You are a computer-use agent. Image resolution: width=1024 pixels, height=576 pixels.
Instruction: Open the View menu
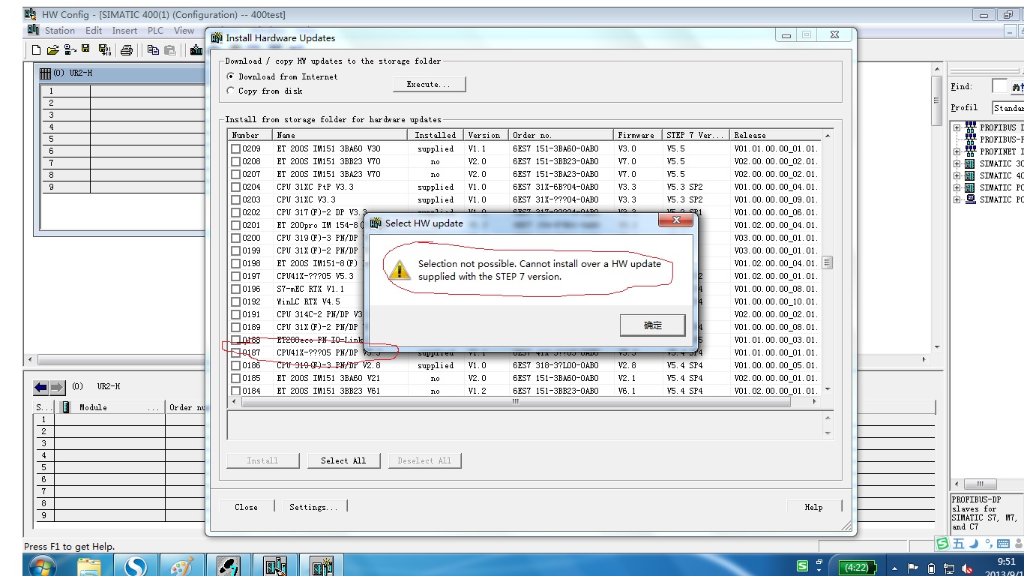pyautogui.click(x=184, y=31)
